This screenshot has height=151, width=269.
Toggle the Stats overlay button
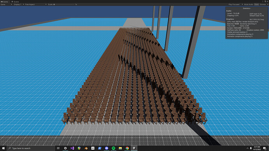click(x=257, y=4)
